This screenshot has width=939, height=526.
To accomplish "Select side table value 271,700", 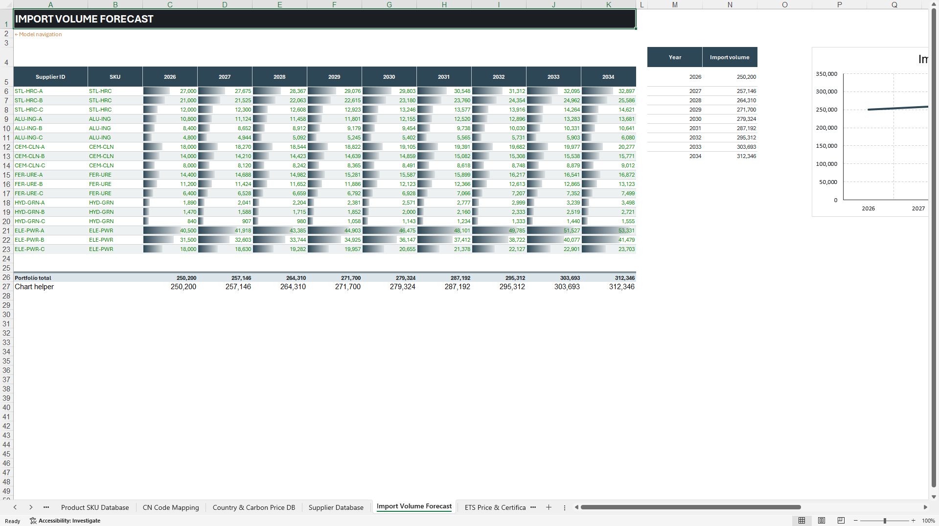I will pyautogui.click(x=730, y=110).
